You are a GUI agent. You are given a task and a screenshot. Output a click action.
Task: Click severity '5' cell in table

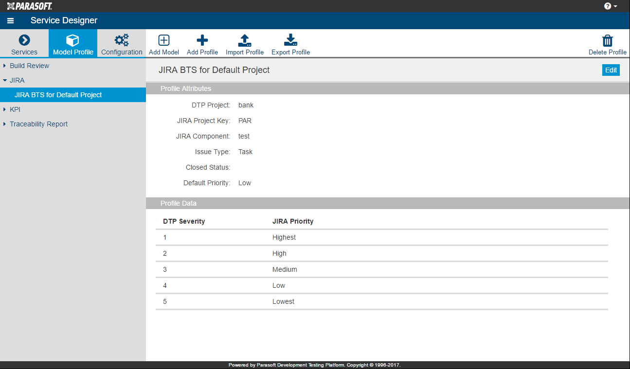click(165, 301)
